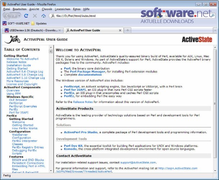The image size is (219, 180).
Task: Open PerlScript Examples link
Action: tap(23, 106)
